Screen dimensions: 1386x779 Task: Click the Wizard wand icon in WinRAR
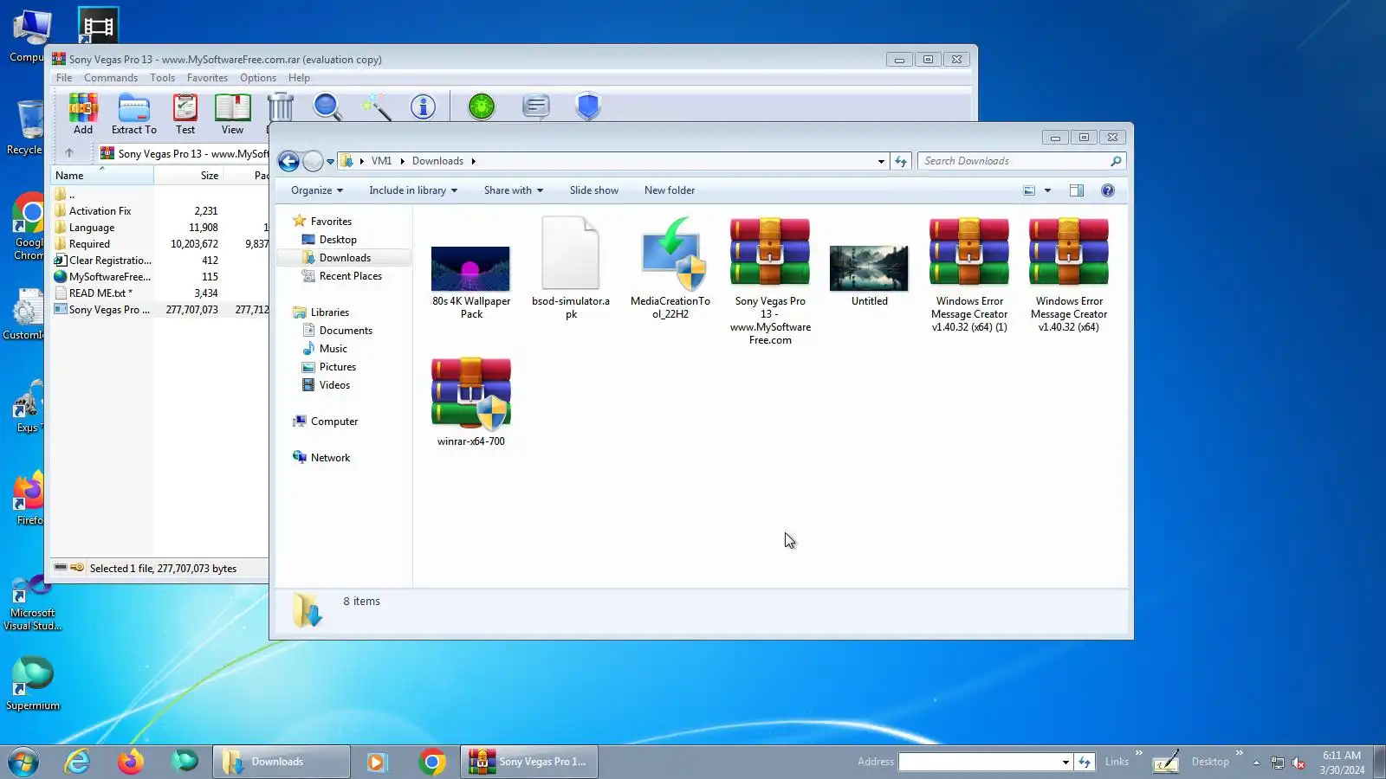click(376, 107)
